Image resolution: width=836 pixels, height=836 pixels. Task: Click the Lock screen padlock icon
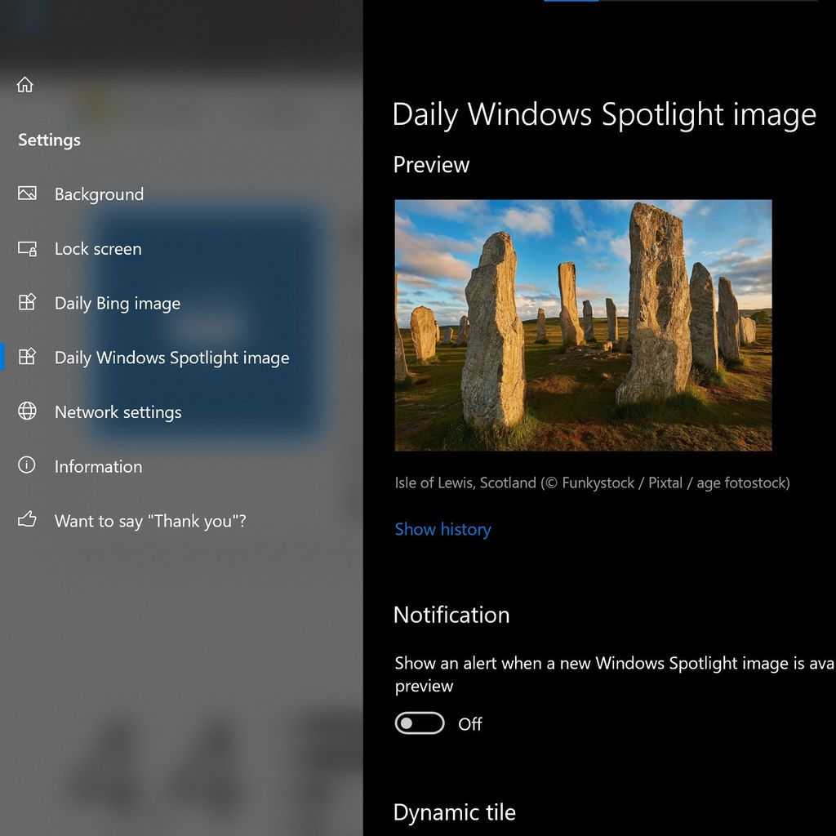(x=26, y=248)
